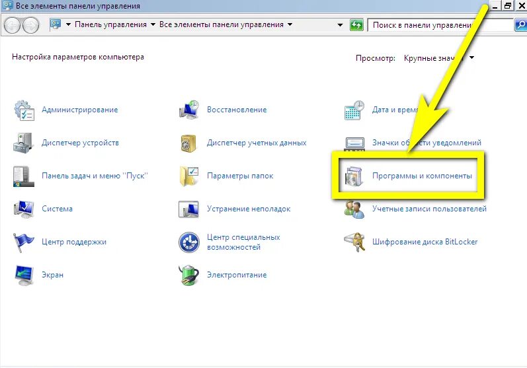
Task: Open the Устранение неполадок icon
Action: click(x=188, y=209)
